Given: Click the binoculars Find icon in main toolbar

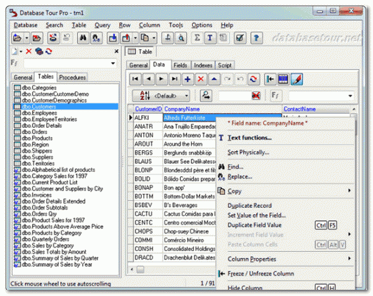Looking at the screenshot, I should pyautogui.click(x=83, y=38).
